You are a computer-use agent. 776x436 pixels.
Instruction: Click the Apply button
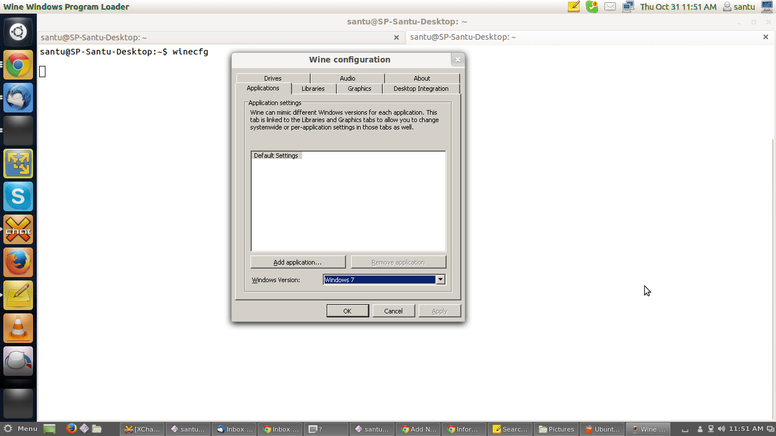click(440, 311)
